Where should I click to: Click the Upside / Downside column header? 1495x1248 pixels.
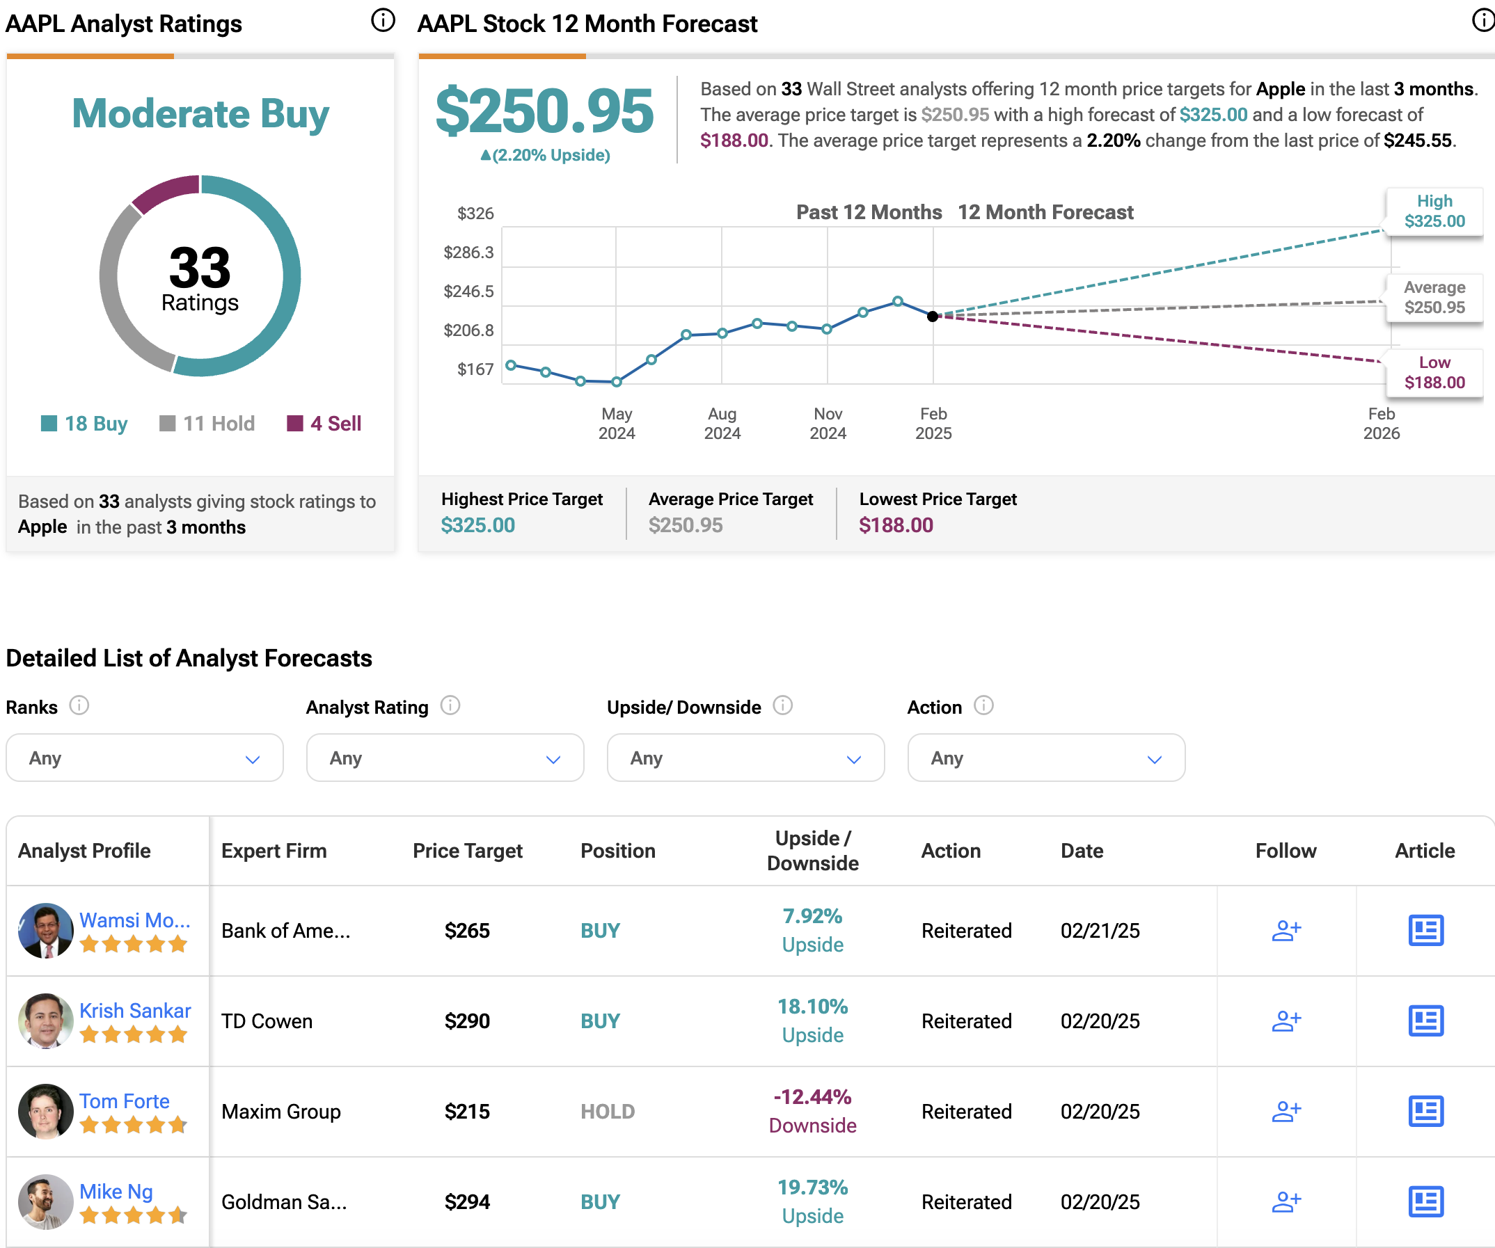[x=812, y=850]
